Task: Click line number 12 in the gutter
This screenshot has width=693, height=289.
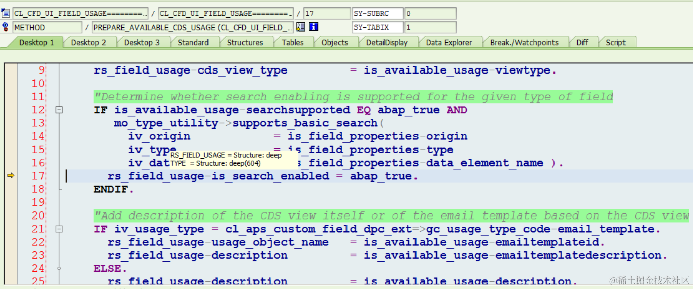Action: 38,110
